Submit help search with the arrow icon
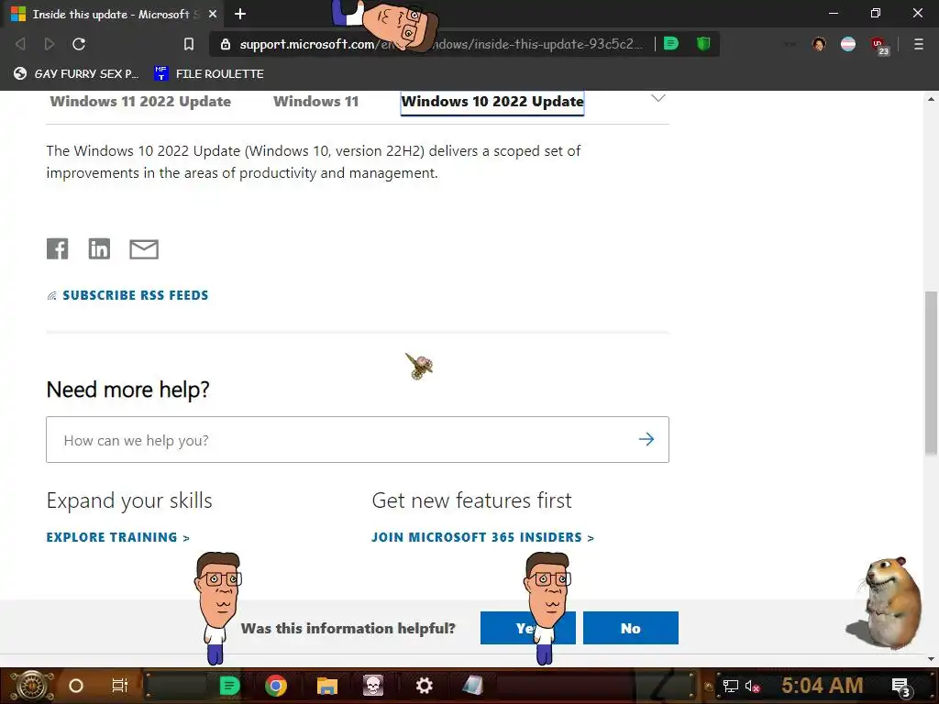Image resolution: width=939 pixels, height=704 pixels. coord(646,439)
